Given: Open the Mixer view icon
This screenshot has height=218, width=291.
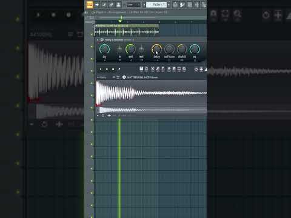Looking at the screenshot, I should tap(196, 5).
